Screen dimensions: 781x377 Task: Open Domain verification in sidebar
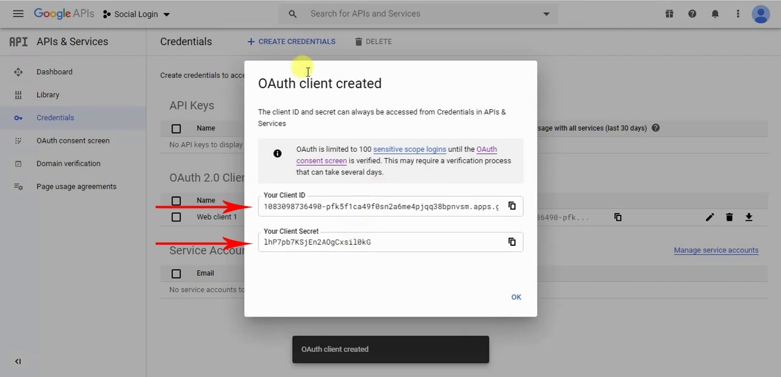click(x=68, y=163)
